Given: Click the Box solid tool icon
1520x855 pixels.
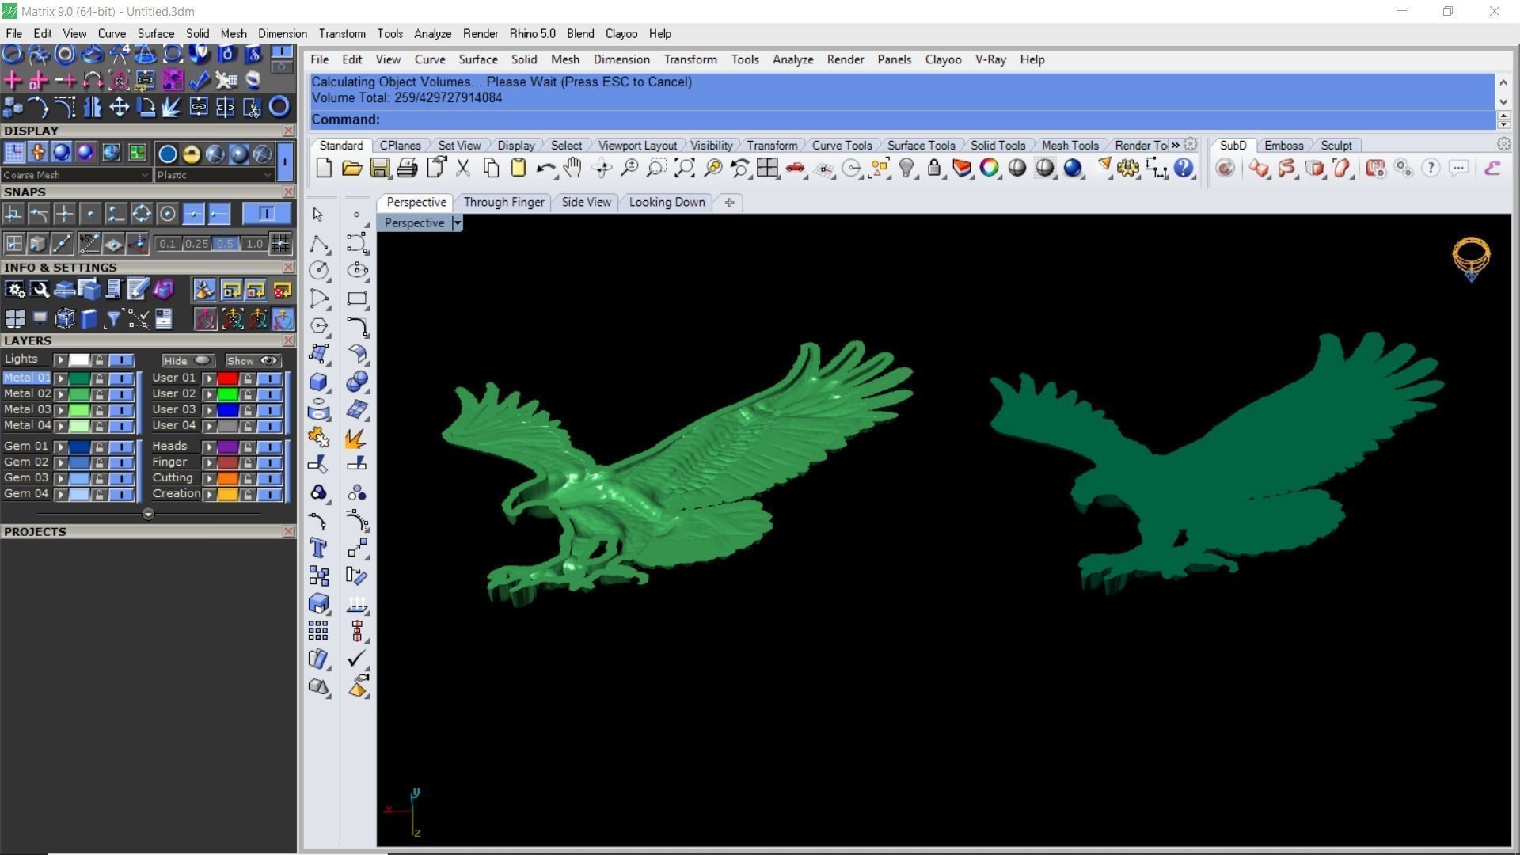Looking at the screenshot, I should [318, 382].
